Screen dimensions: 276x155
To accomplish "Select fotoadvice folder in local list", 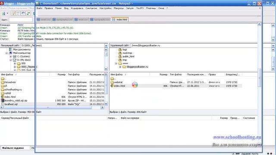I will pos(10,82).
